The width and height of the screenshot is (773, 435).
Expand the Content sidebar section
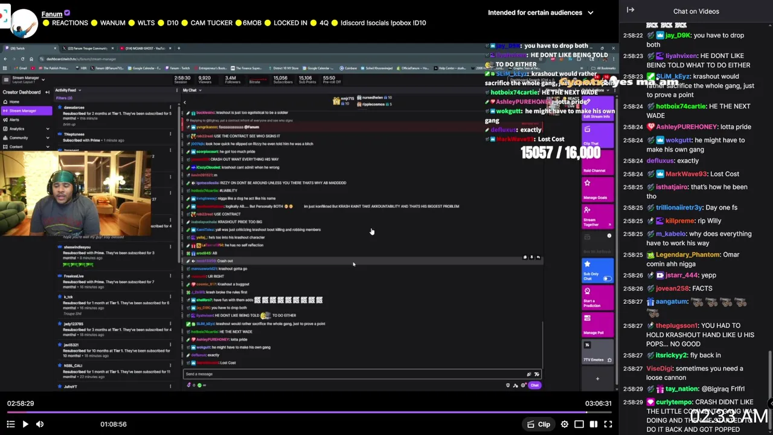click(x=48, y=147)
